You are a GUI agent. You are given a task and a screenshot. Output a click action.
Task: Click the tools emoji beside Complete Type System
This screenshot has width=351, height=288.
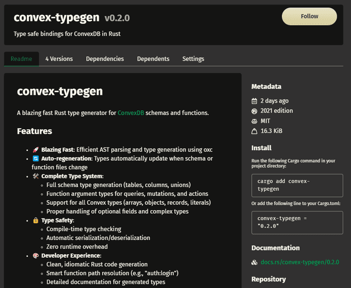point(36,176)
